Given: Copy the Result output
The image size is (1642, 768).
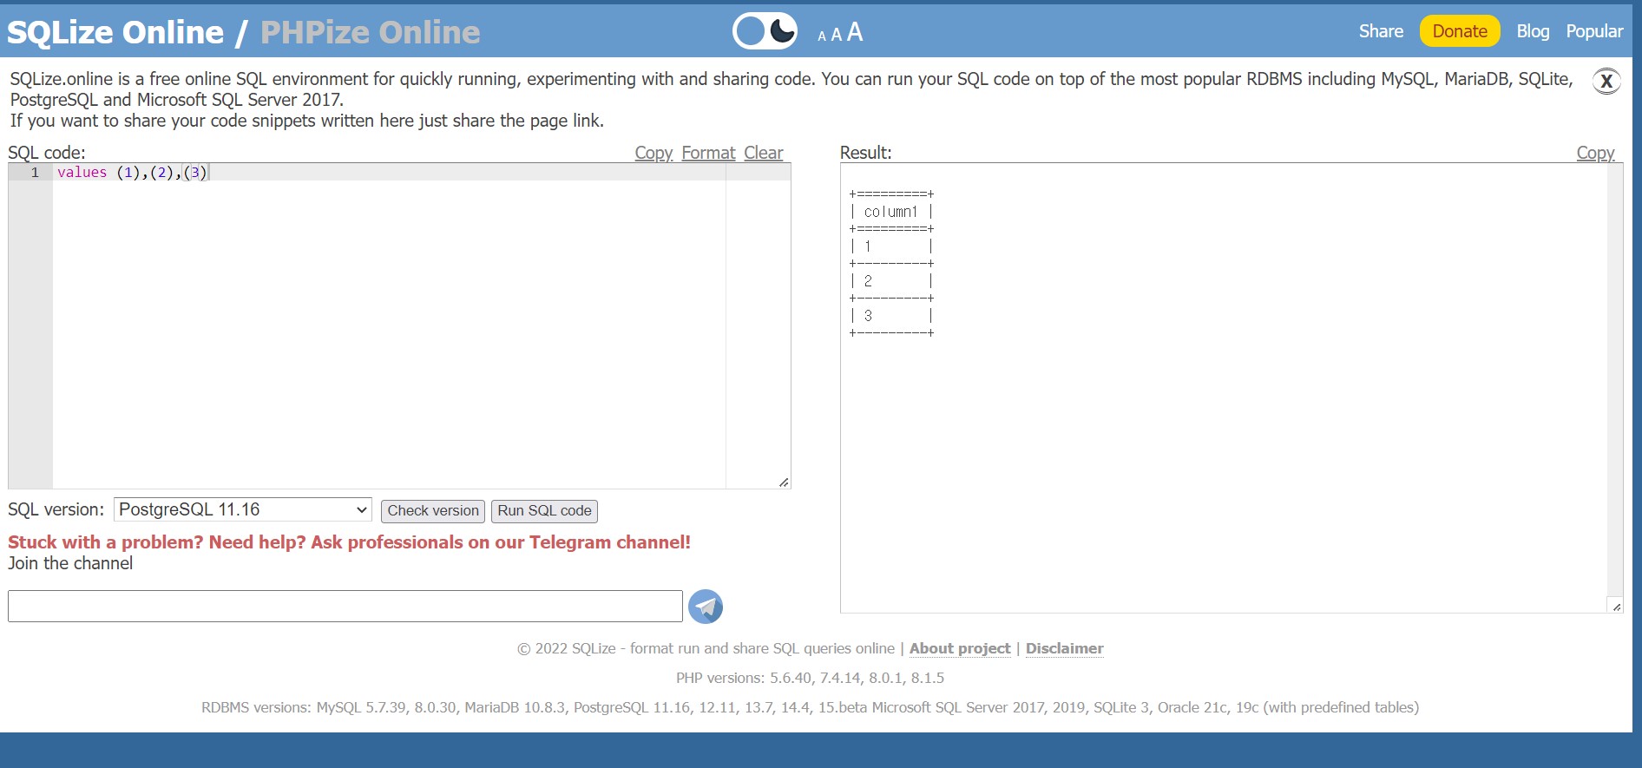Looking at the screenshot, I should (x=1595, y=153).
